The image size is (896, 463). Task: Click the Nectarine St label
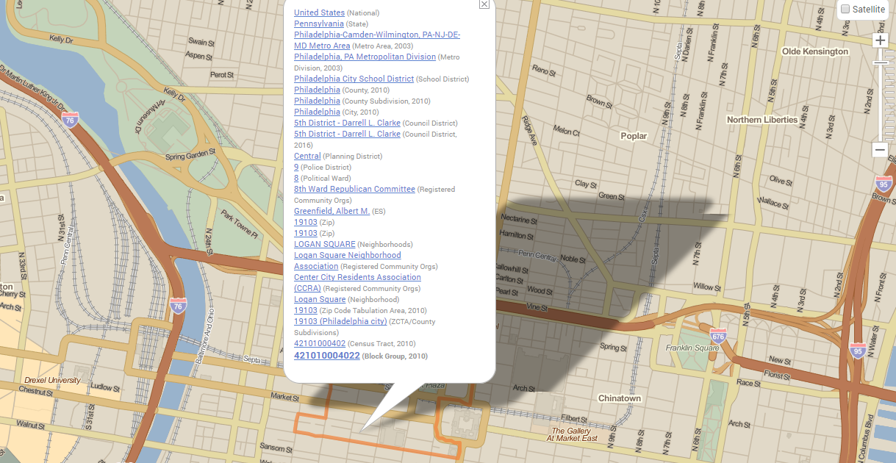tap(519, 220)
